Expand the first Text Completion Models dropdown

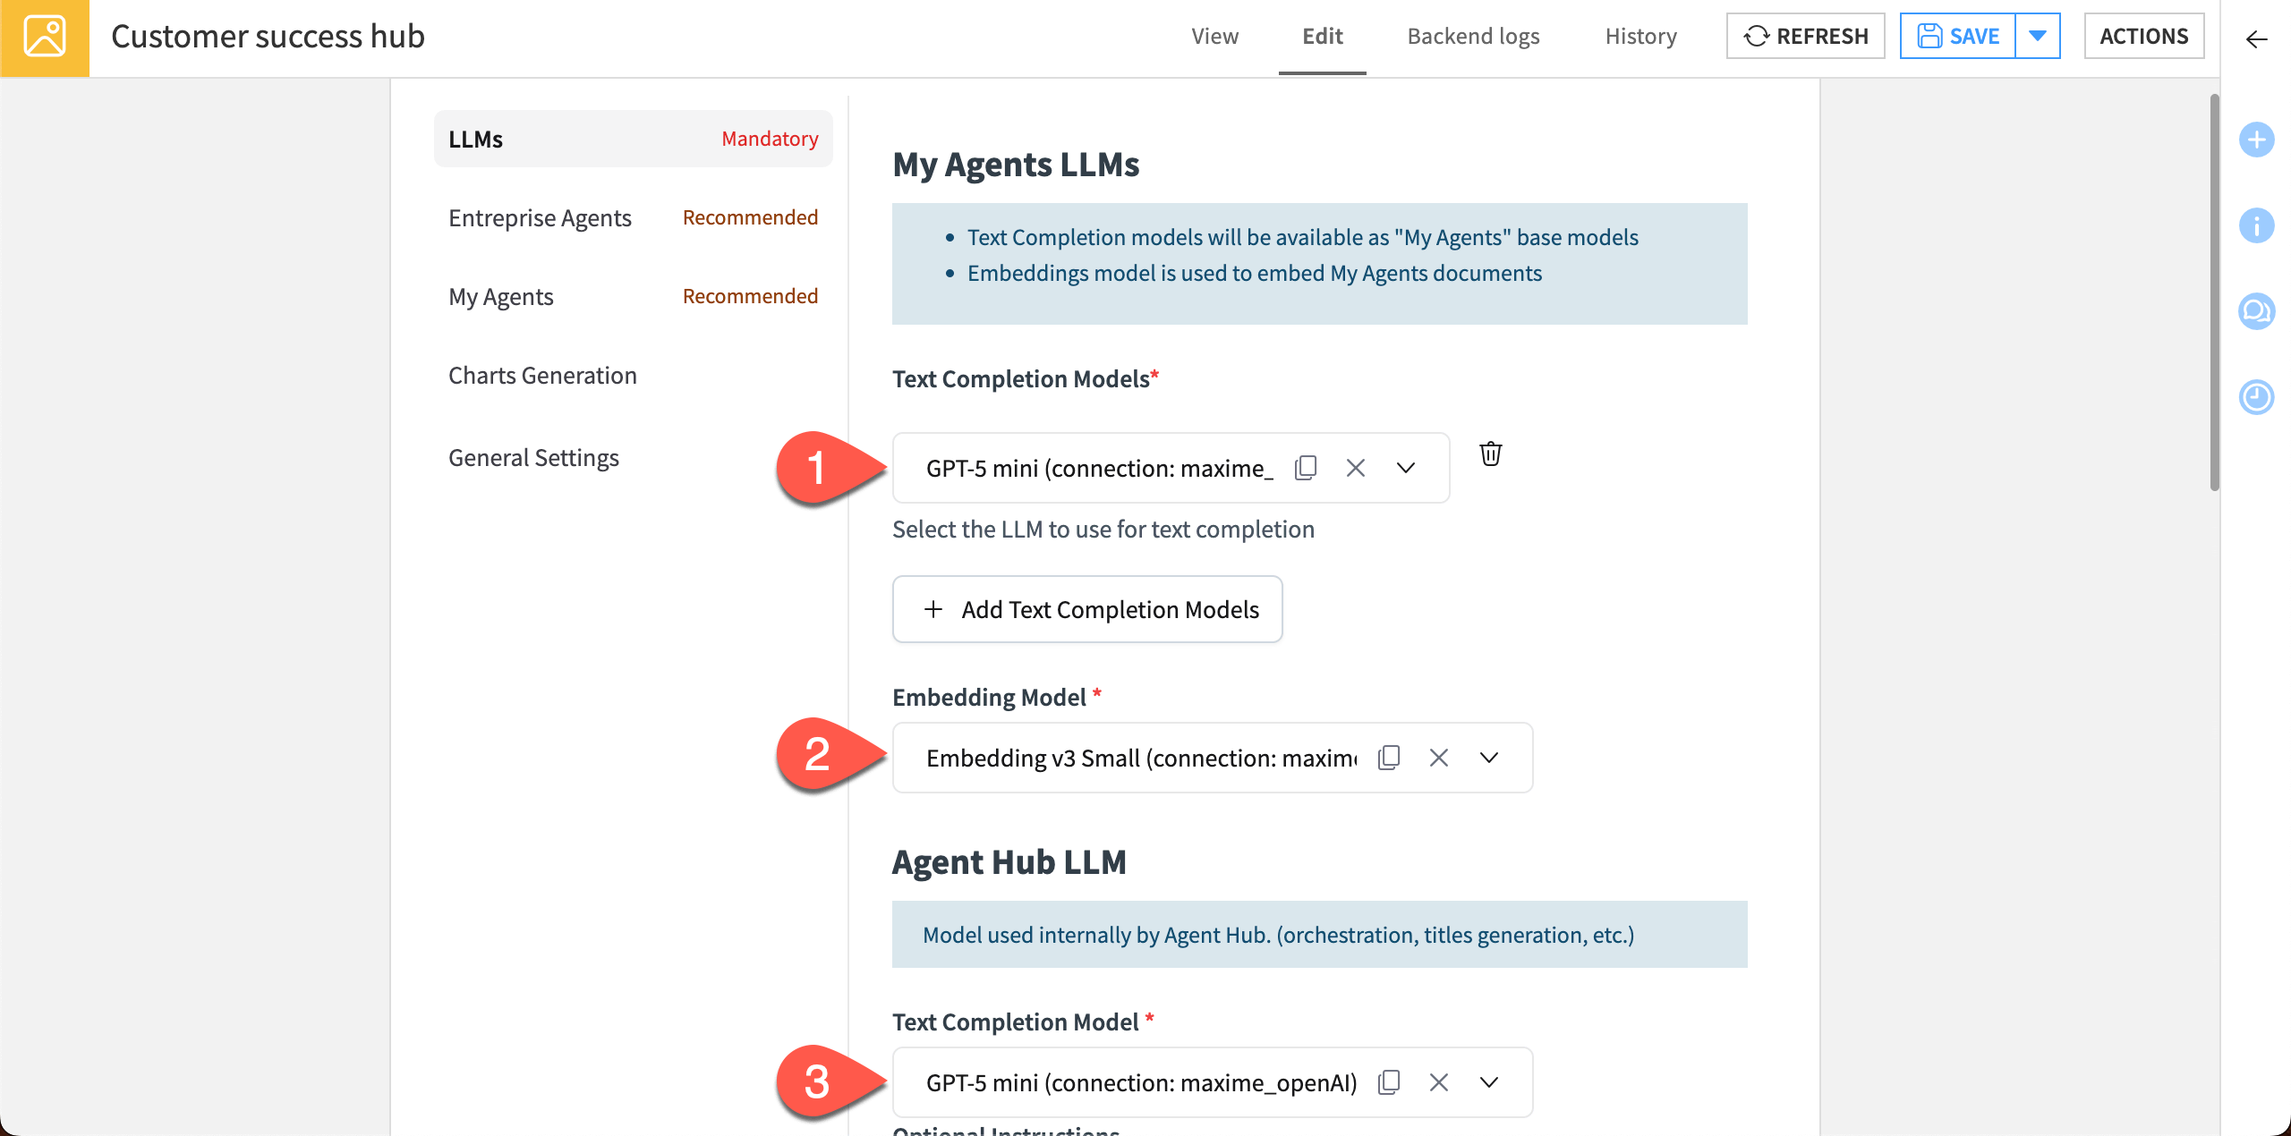click(x=1405, y=468)
